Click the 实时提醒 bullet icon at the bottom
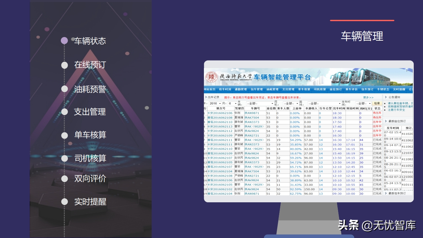The image size is (423, 238). coord(64,202)
